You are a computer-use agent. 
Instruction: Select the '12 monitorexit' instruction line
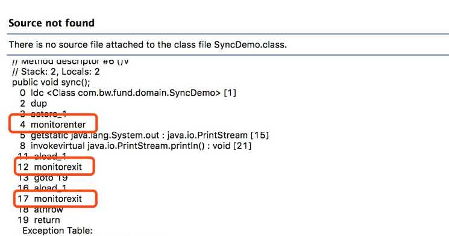pyautogui.click(x=50, y=167)
